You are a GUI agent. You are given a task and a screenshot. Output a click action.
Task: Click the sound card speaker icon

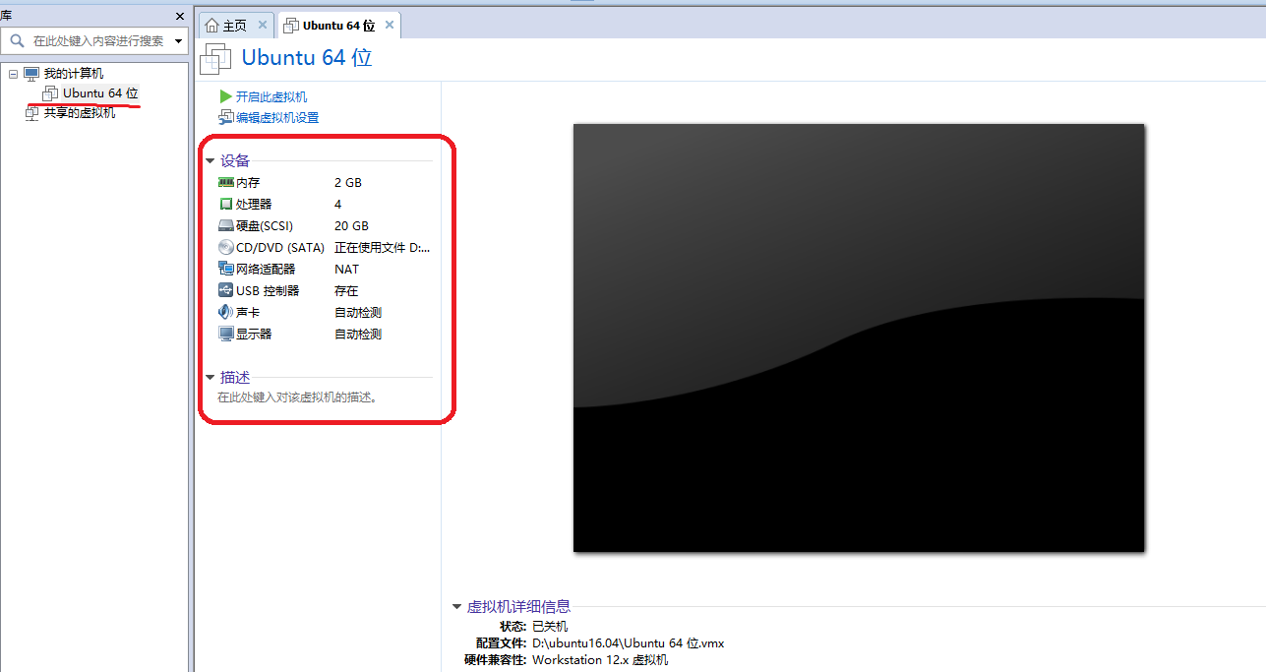tap(226, 312)
